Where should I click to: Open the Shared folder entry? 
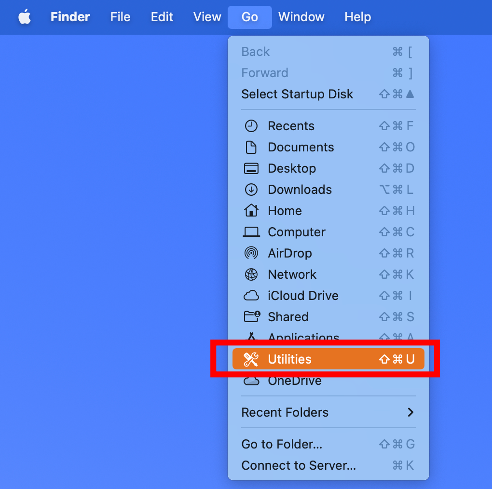pos(288,317)
